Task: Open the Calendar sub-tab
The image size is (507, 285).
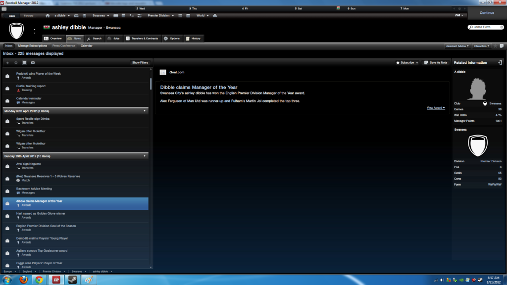Action: [86, 46]
